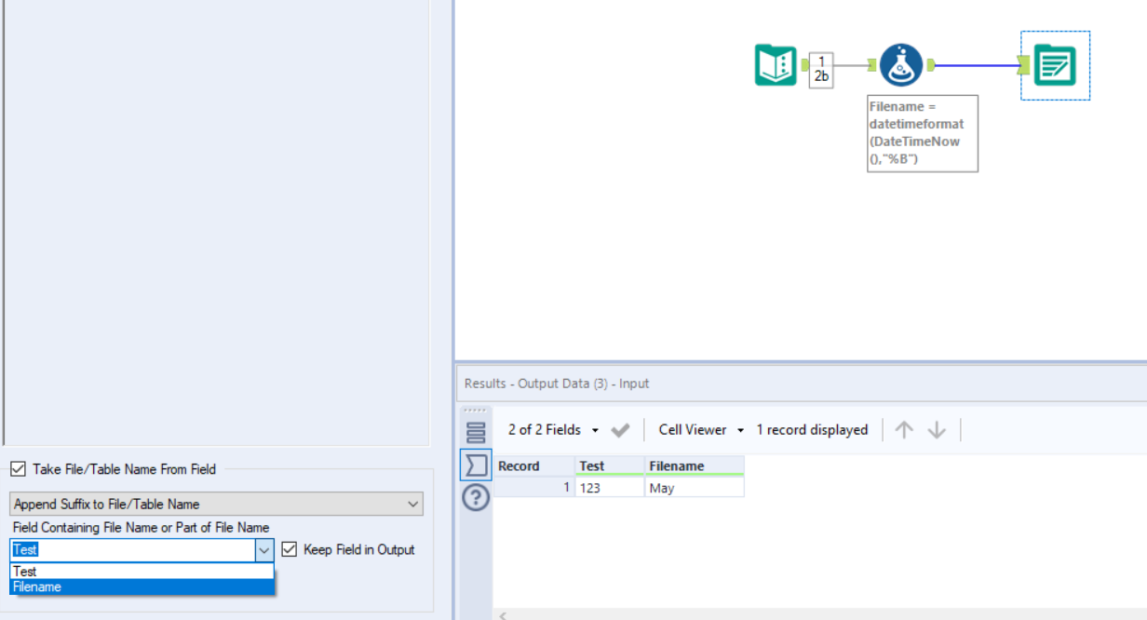This screenshot has height=620, width=1147.
Task: Open help via the question mark icon
Action: click(x=476, y=498)
